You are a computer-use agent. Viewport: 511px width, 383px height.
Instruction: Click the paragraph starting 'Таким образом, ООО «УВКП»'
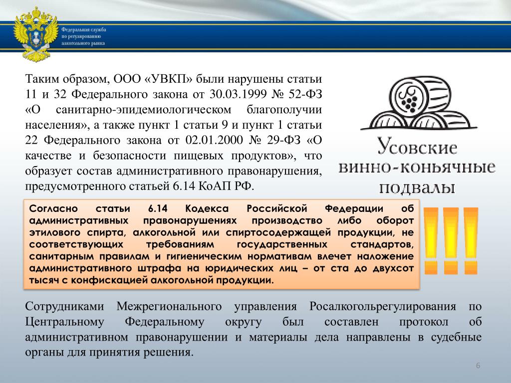click(x=173, y=133)
